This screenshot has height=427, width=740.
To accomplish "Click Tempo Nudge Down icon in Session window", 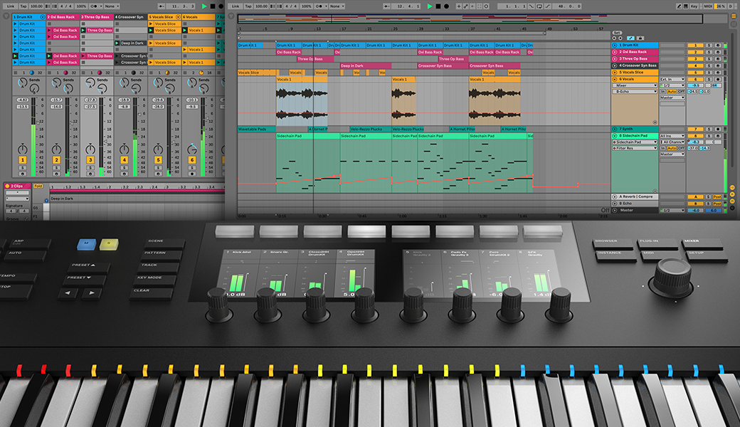I will pyautogui.click(x=48, y=6).
